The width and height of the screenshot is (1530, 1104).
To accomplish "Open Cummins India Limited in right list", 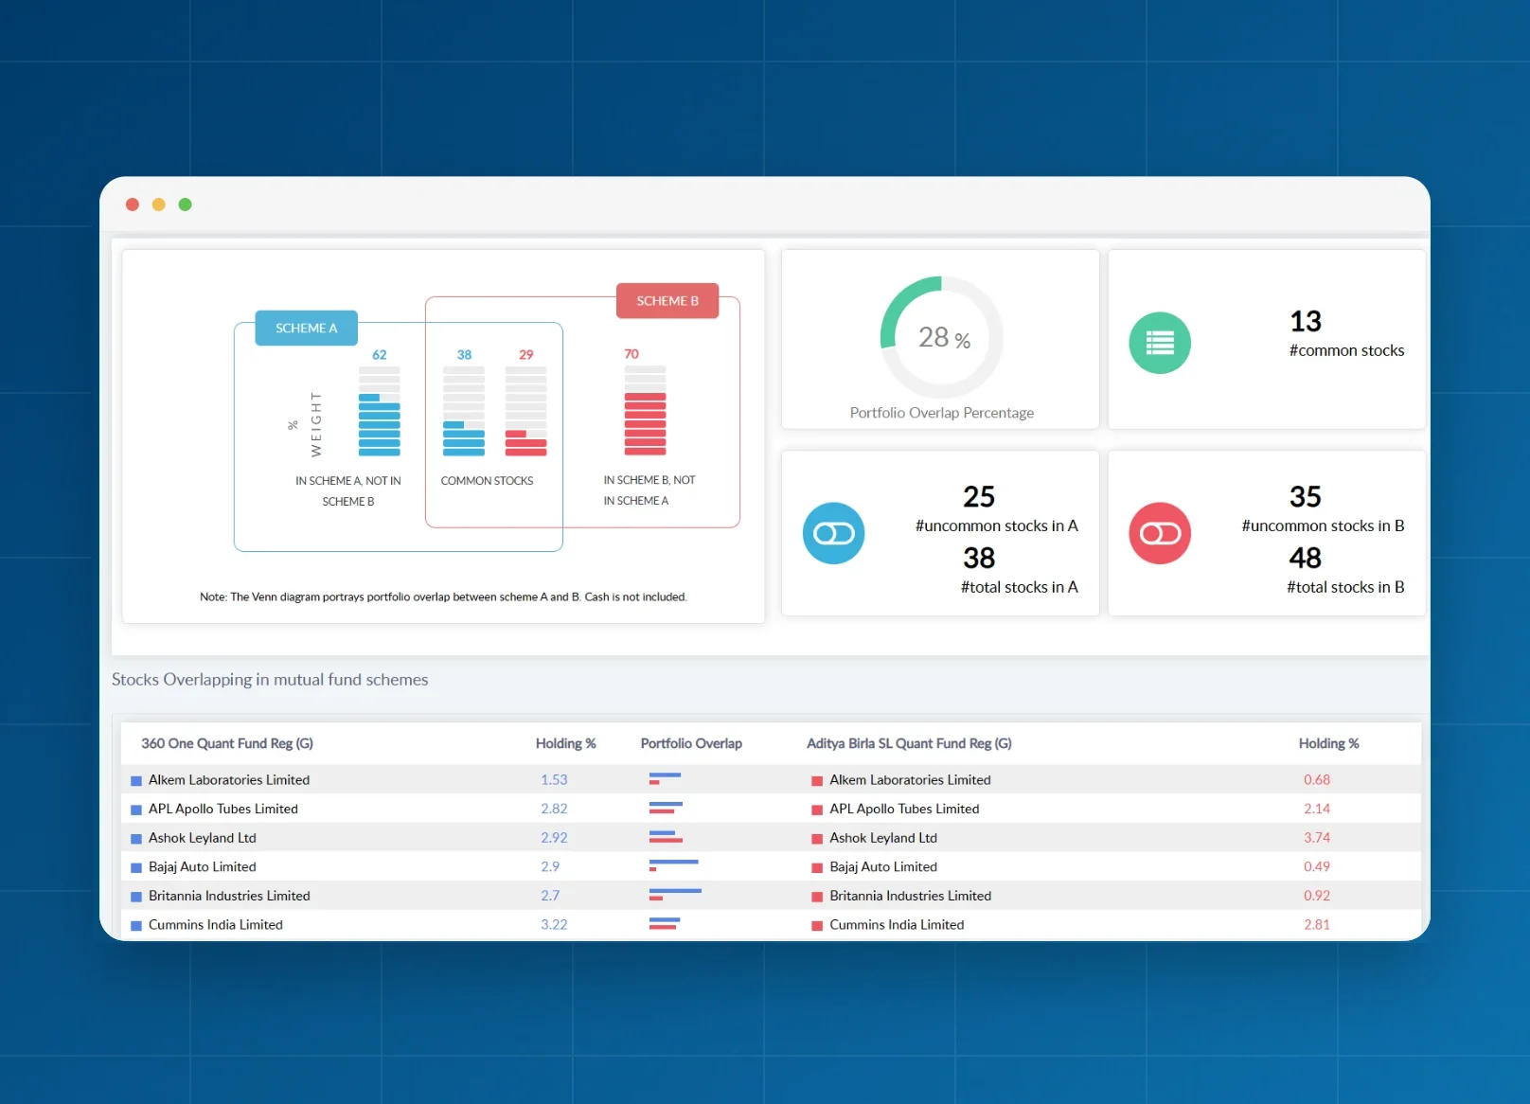I will [897, 924].
